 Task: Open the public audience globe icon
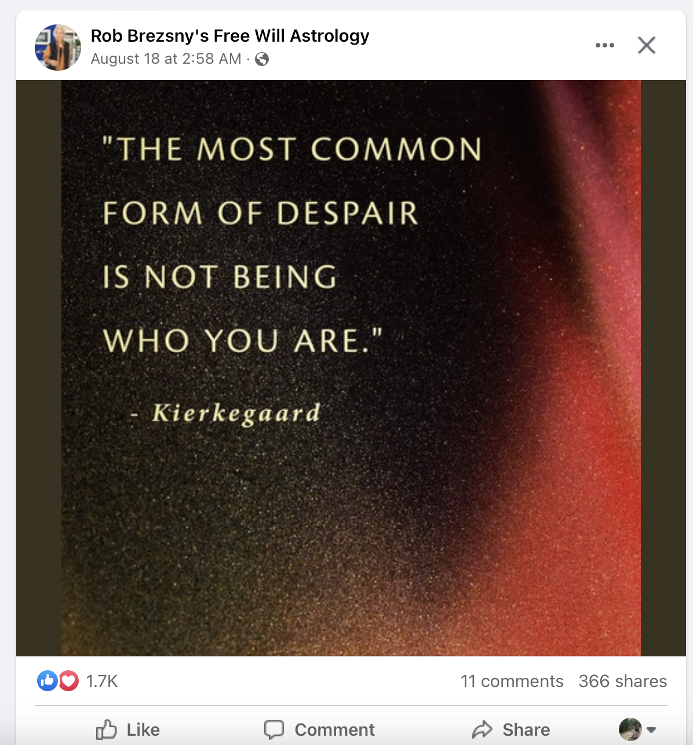(x=262, y=59)
